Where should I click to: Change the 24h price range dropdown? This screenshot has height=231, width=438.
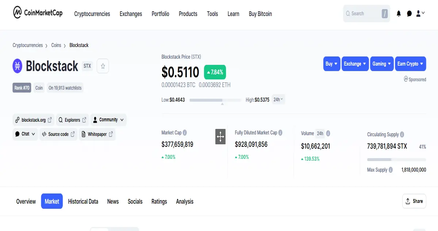[x=278, y=99]
